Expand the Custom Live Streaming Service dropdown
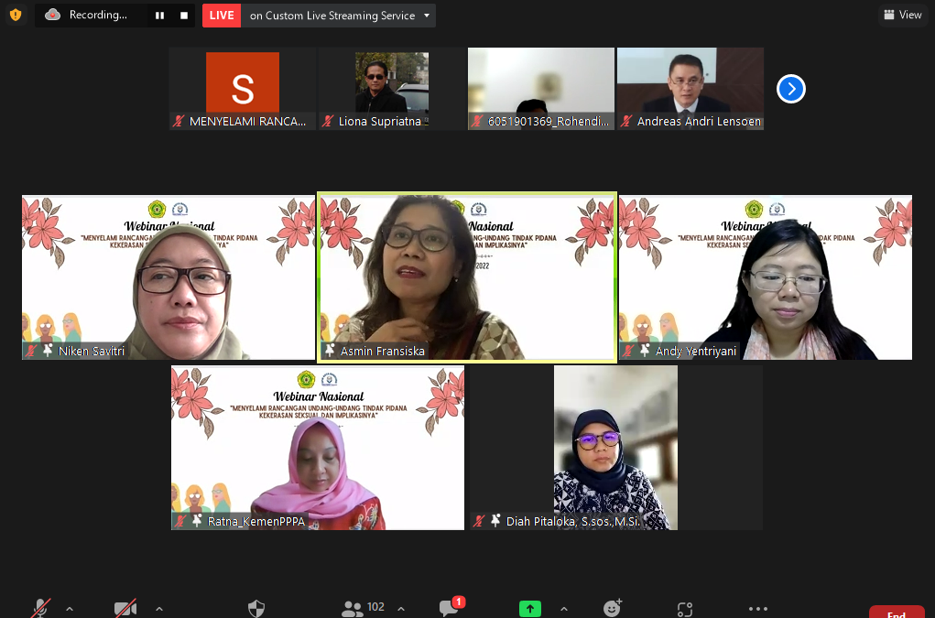 (427, 15)
